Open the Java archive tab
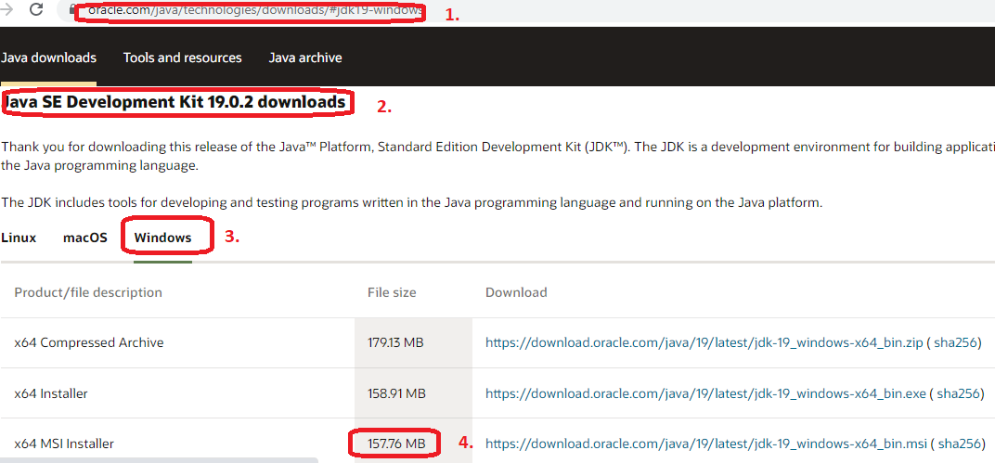Image resolution: width=995 pixels, height=463 pixels. [305, 58]
